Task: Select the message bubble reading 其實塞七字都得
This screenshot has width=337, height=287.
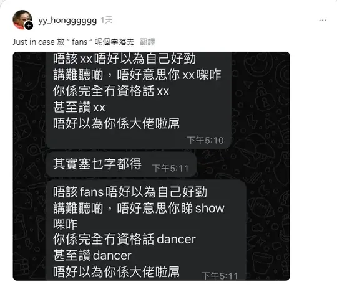Action: (121, 164)
